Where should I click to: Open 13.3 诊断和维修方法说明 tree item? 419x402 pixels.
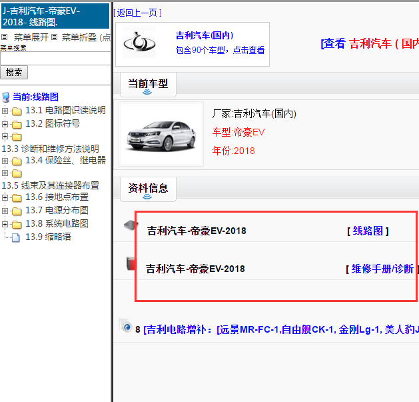click(x=50, y=149)
